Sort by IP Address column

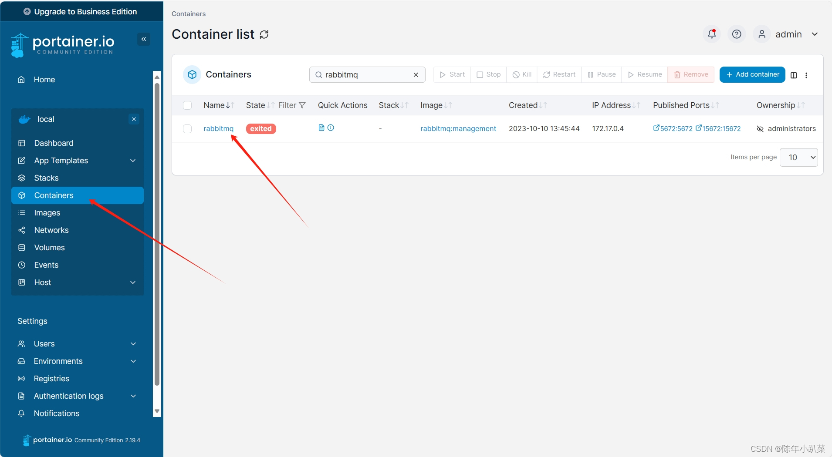coord(636,105)
